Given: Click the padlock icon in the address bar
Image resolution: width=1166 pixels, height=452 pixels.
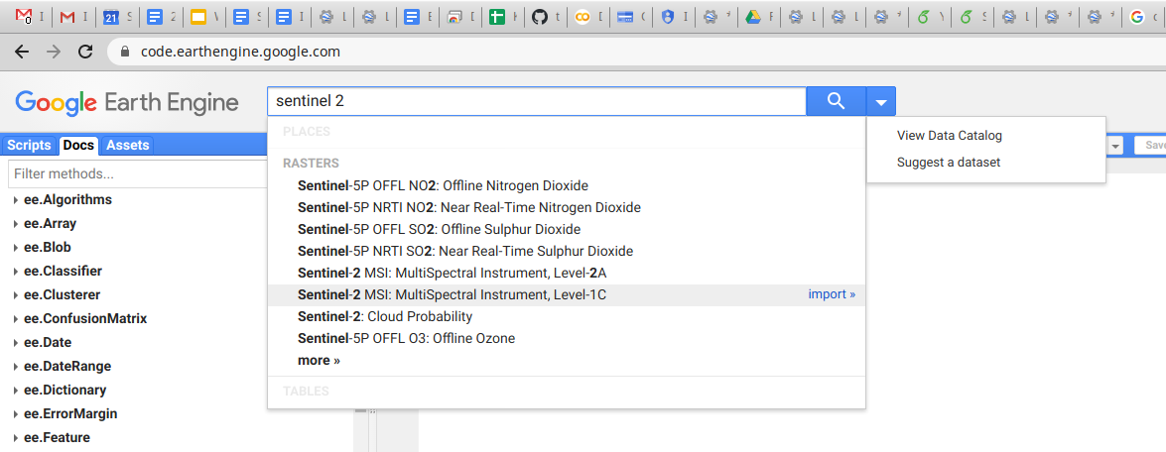Looking at the screenshot, I should pos(125,52).
